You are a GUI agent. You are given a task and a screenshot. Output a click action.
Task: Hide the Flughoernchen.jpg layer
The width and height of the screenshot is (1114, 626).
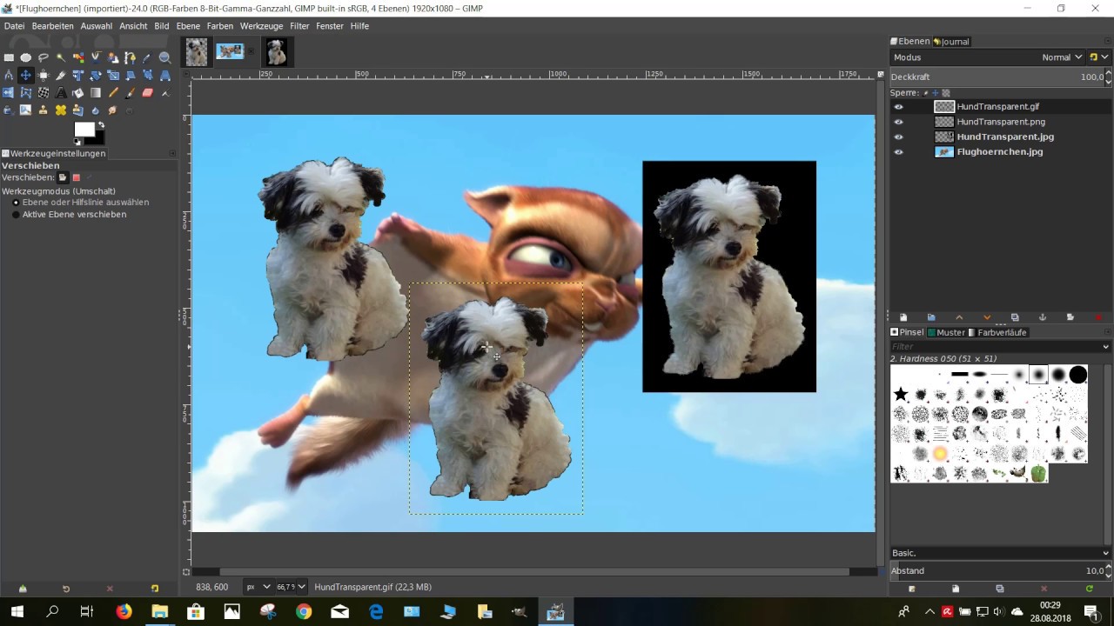(899, 152)
